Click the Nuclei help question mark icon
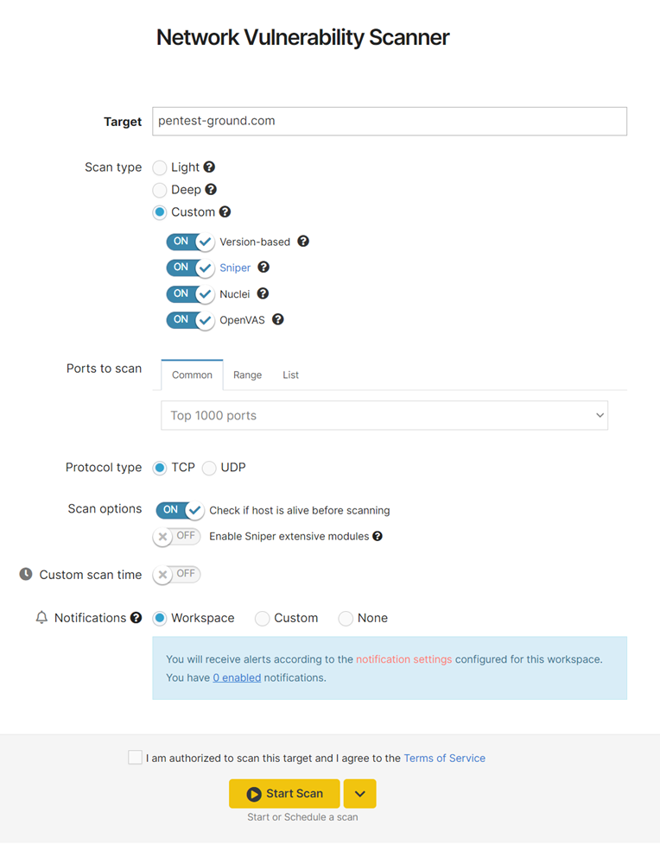660x844 pixels. click(263, 293)
